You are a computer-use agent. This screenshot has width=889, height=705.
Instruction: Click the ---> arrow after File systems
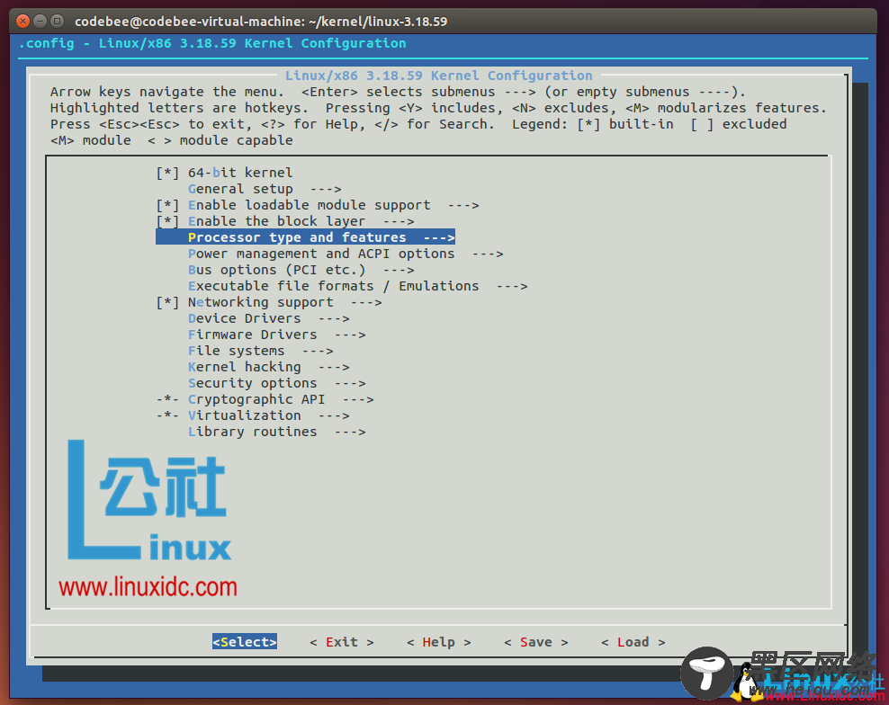[x=318, y=352]
